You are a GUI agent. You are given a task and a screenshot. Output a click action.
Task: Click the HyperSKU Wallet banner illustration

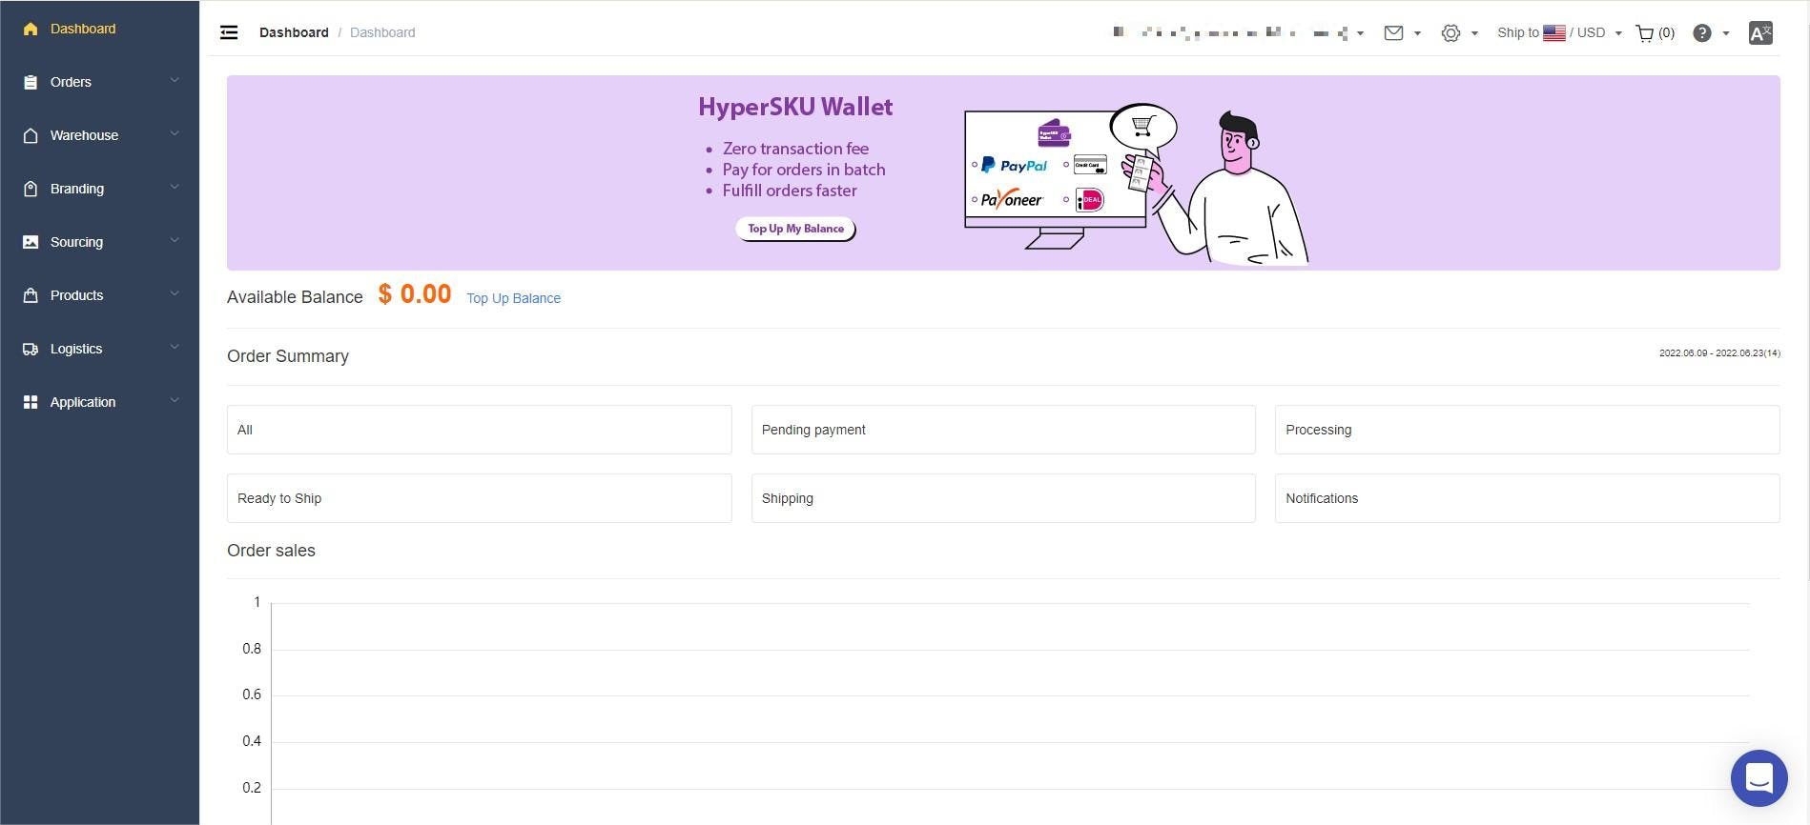[x=1135, y=183]
